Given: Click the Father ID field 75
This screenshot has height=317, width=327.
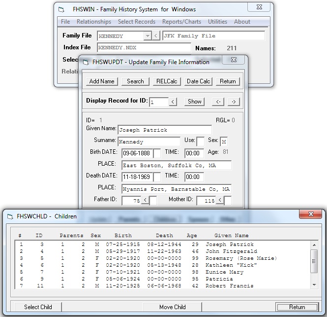Looking at the screenshot, I should pyautogui.click(x=131, y=201).
